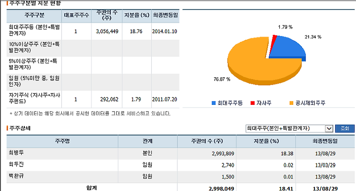
Task: Select the 임원 (5%미만 중, 임원인자) row label
Action: 34,81
